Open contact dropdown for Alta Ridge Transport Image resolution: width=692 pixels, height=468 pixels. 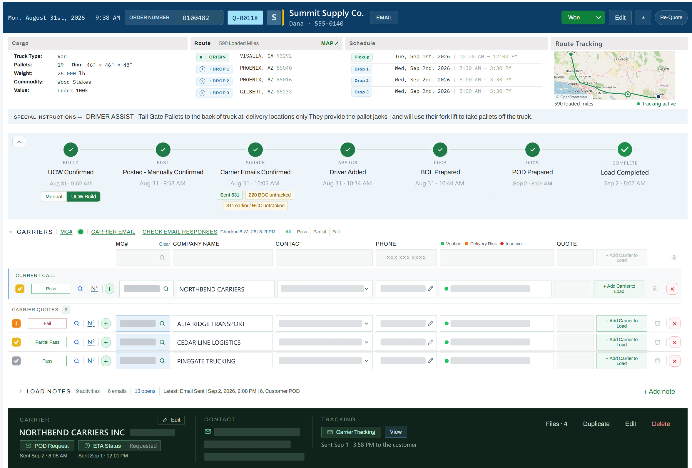click(367, 323)
